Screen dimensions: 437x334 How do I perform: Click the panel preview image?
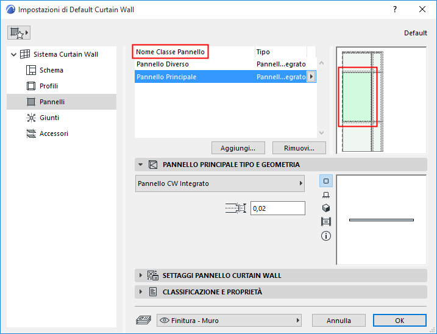pyautogui.click(x=382, y=219)
